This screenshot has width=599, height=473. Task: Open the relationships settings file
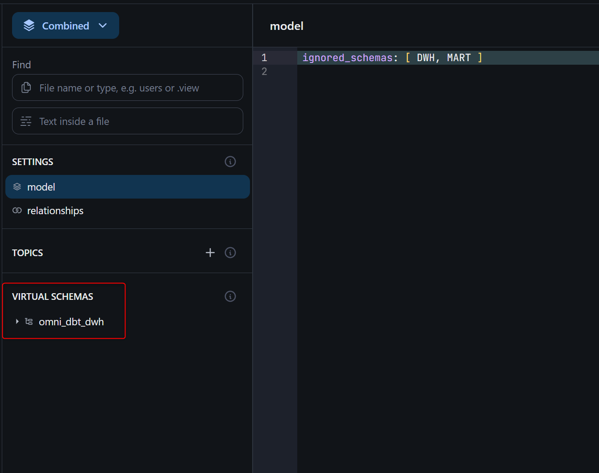pyautogui.click(x=55, y=211)
